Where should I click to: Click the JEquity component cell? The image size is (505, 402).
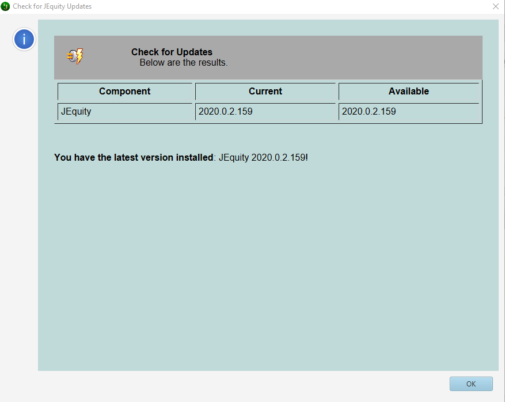pos(124,112)
